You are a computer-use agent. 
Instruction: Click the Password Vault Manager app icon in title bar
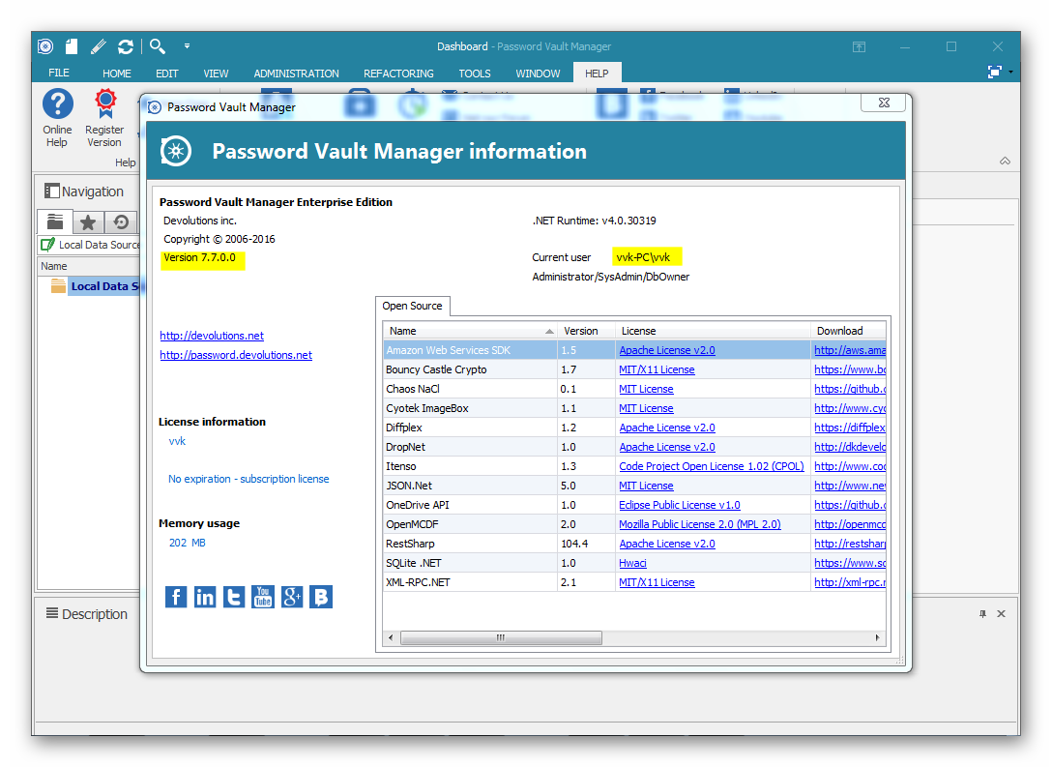(x=44, y=46)
